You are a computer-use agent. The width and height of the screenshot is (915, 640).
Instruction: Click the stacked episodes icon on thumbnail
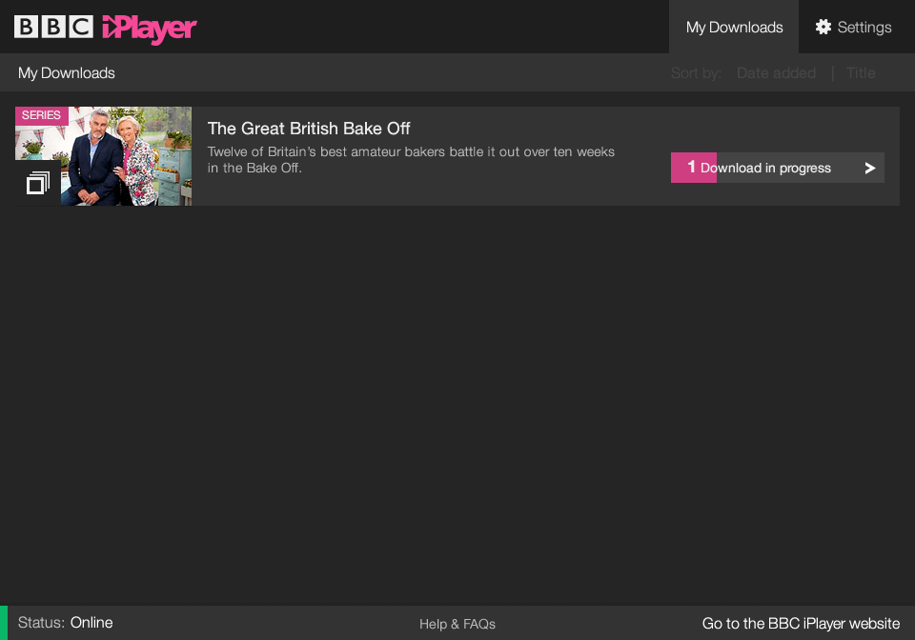38,183
